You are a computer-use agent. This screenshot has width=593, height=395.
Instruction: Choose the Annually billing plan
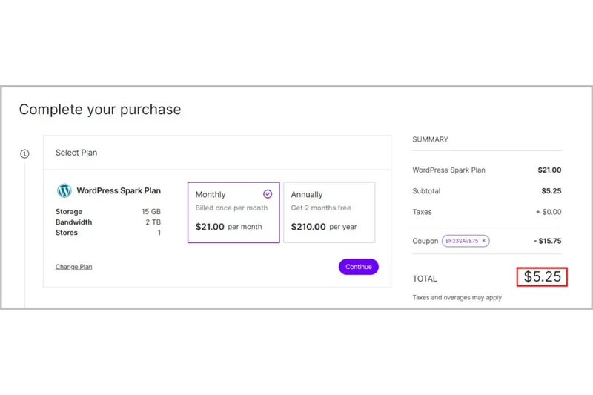point(328,212)
